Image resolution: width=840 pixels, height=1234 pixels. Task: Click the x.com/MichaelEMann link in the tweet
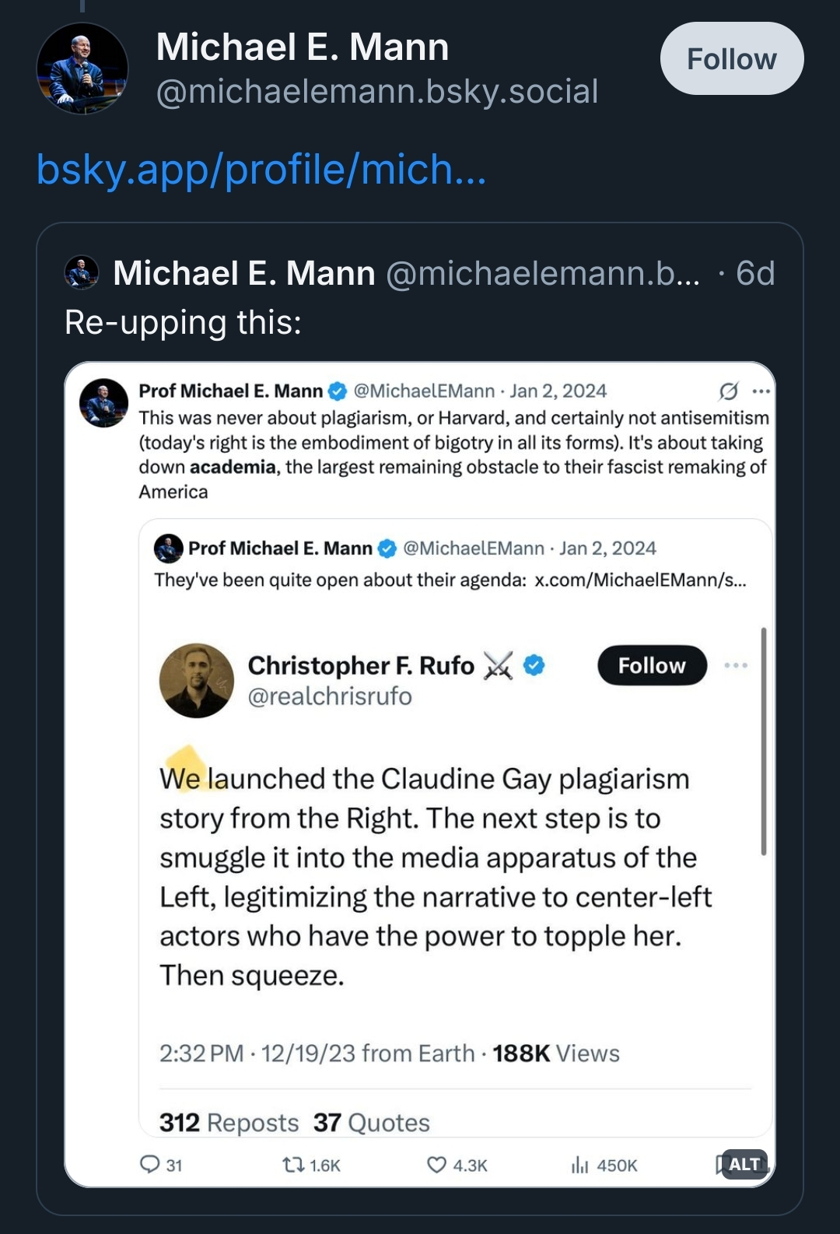coord(639,580)
